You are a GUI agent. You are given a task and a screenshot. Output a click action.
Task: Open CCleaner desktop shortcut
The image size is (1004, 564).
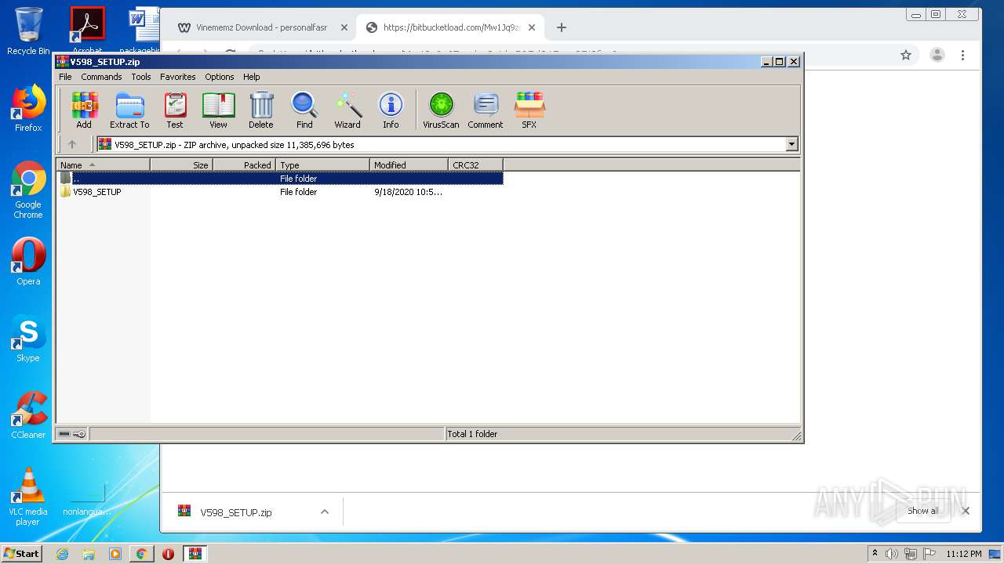point(28,415)
